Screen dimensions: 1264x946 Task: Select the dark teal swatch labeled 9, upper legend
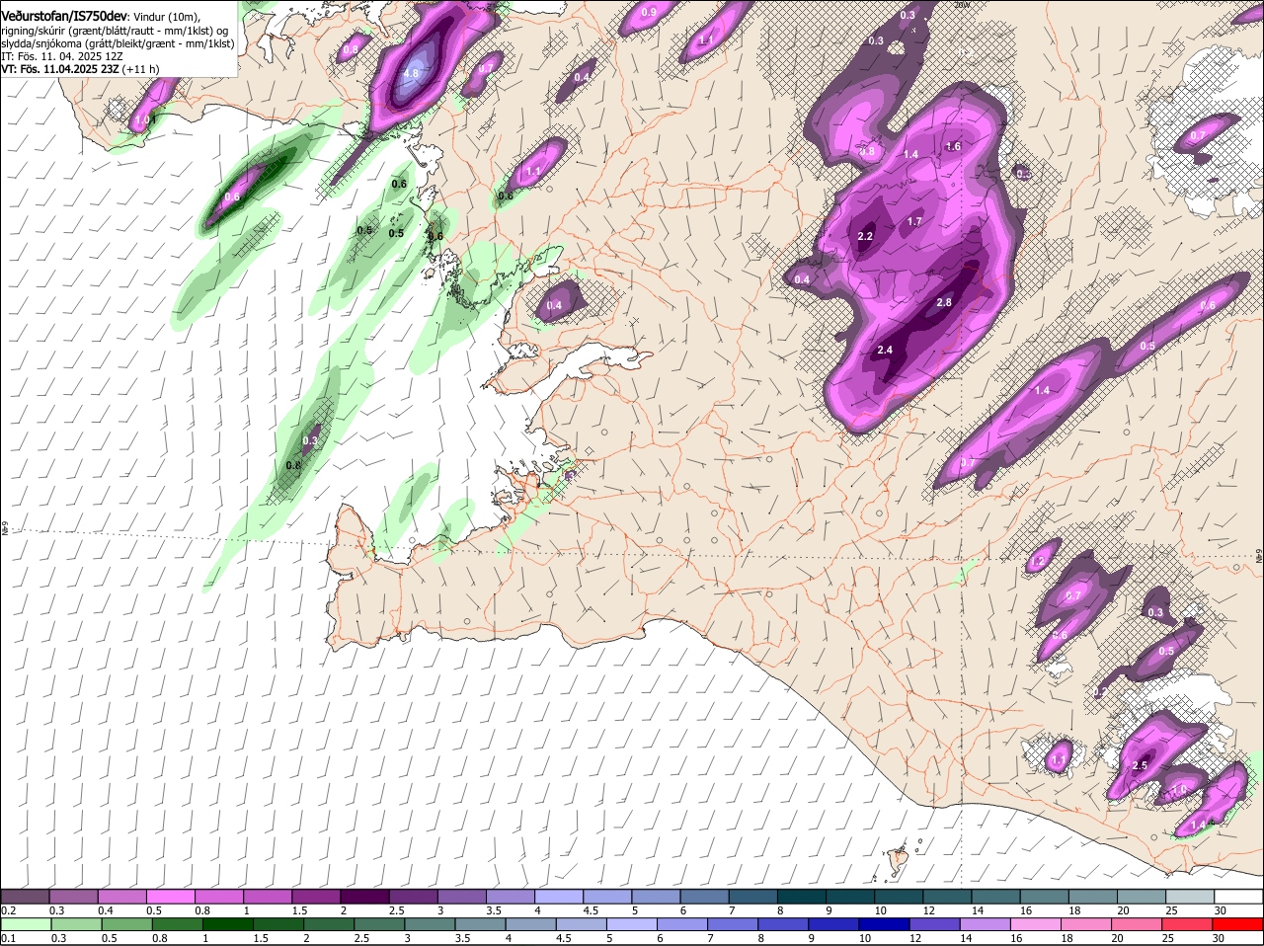click(848, 897)
